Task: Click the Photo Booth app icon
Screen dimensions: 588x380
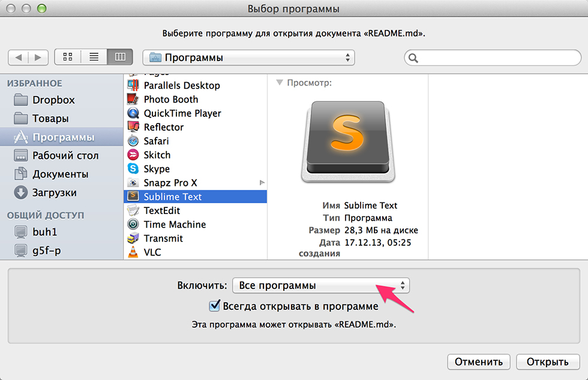Action: (x=133, y=99)
